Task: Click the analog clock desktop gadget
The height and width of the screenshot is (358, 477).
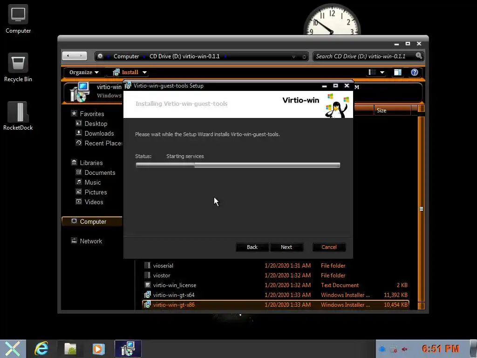Action: pyautogui.click(x=332, y=19)
